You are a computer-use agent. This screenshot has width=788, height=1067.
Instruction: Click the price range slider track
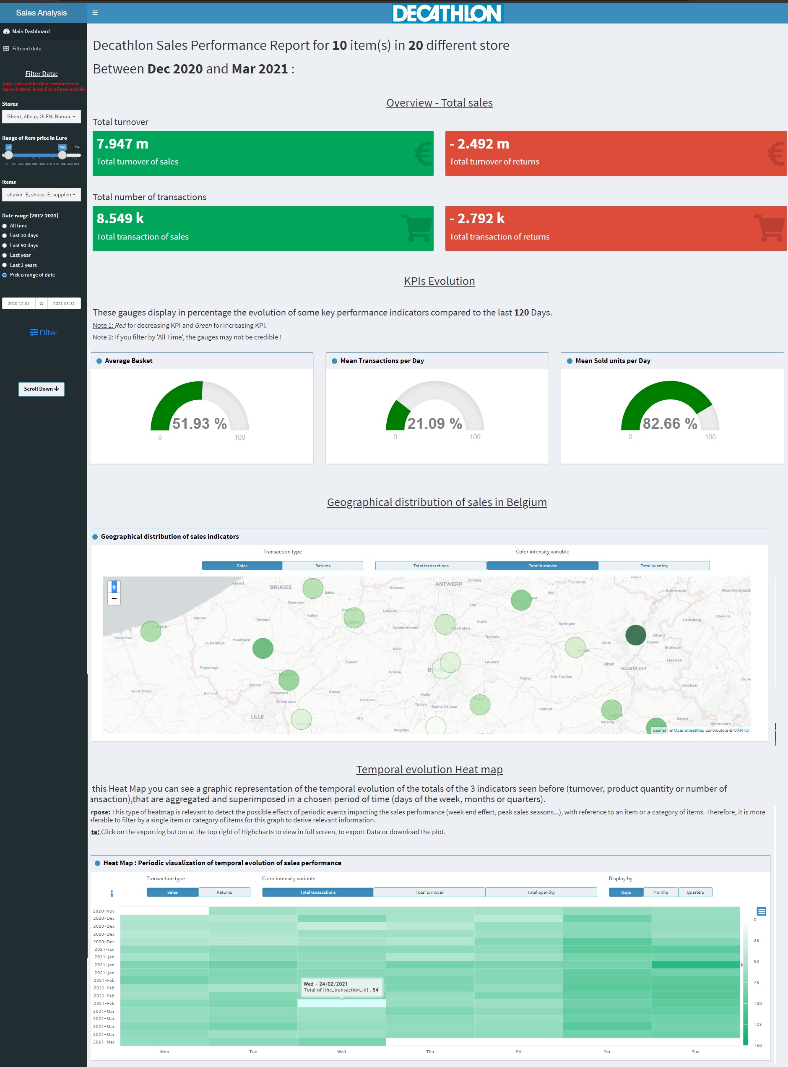coord(42,156)
